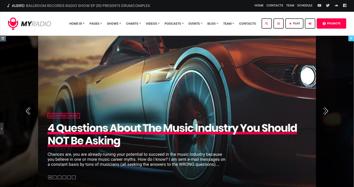
Task: Select the third slide indicator square
Action: (59, 177)
